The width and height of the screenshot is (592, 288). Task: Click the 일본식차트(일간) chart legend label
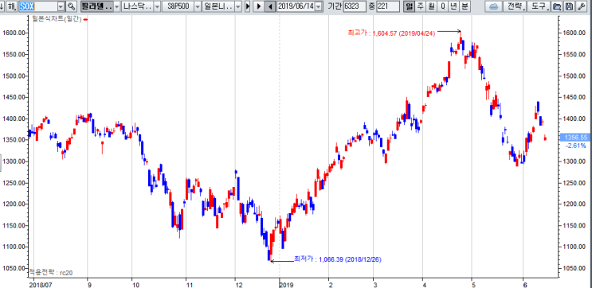pyautogui.click(x=57, y=19)
